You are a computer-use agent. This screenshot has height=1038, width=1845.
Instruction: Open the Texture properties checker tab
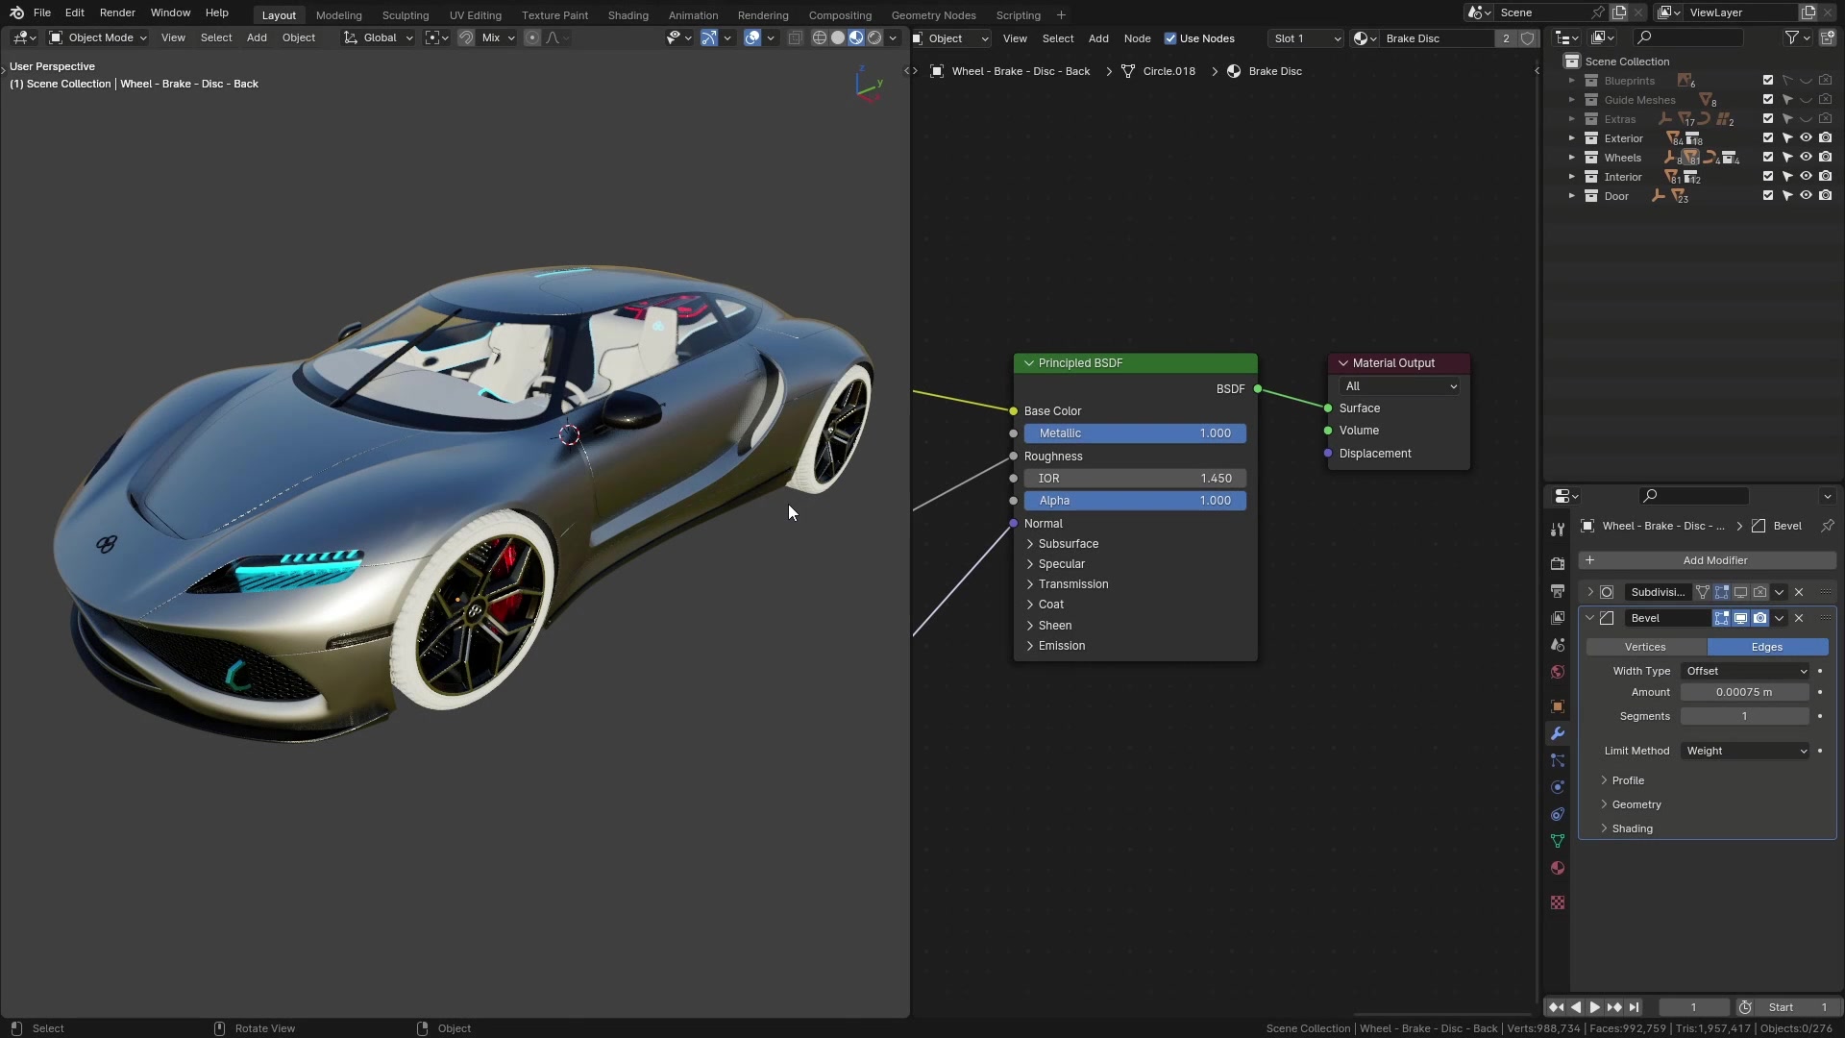[x=1558, y=902]
